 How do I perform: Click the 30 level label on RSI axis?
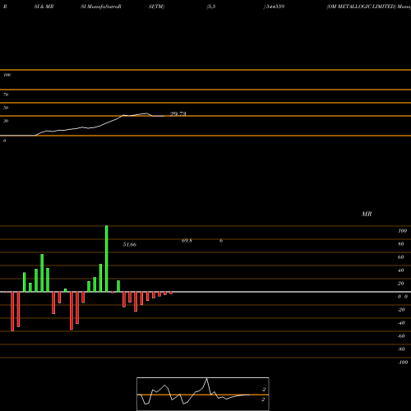point(6,121)
